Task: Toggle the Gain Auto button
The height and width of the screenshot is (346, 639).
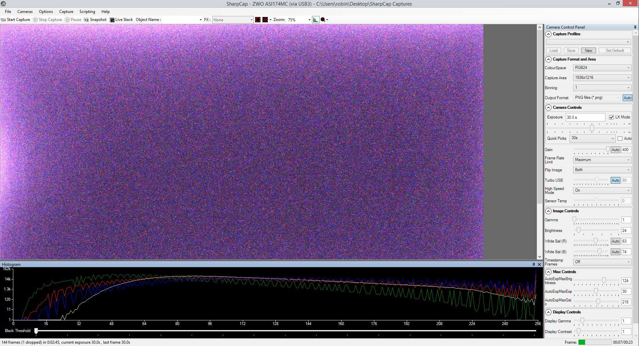Action: (x=615, y=150)
